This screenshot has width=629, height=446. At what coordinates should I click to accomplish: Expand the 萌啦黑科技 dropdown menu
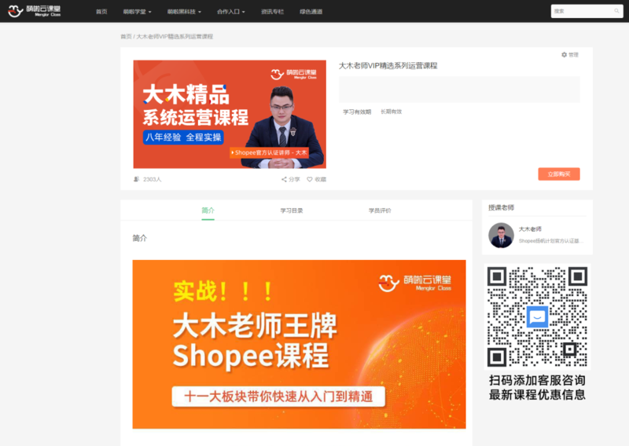point(184,12)
